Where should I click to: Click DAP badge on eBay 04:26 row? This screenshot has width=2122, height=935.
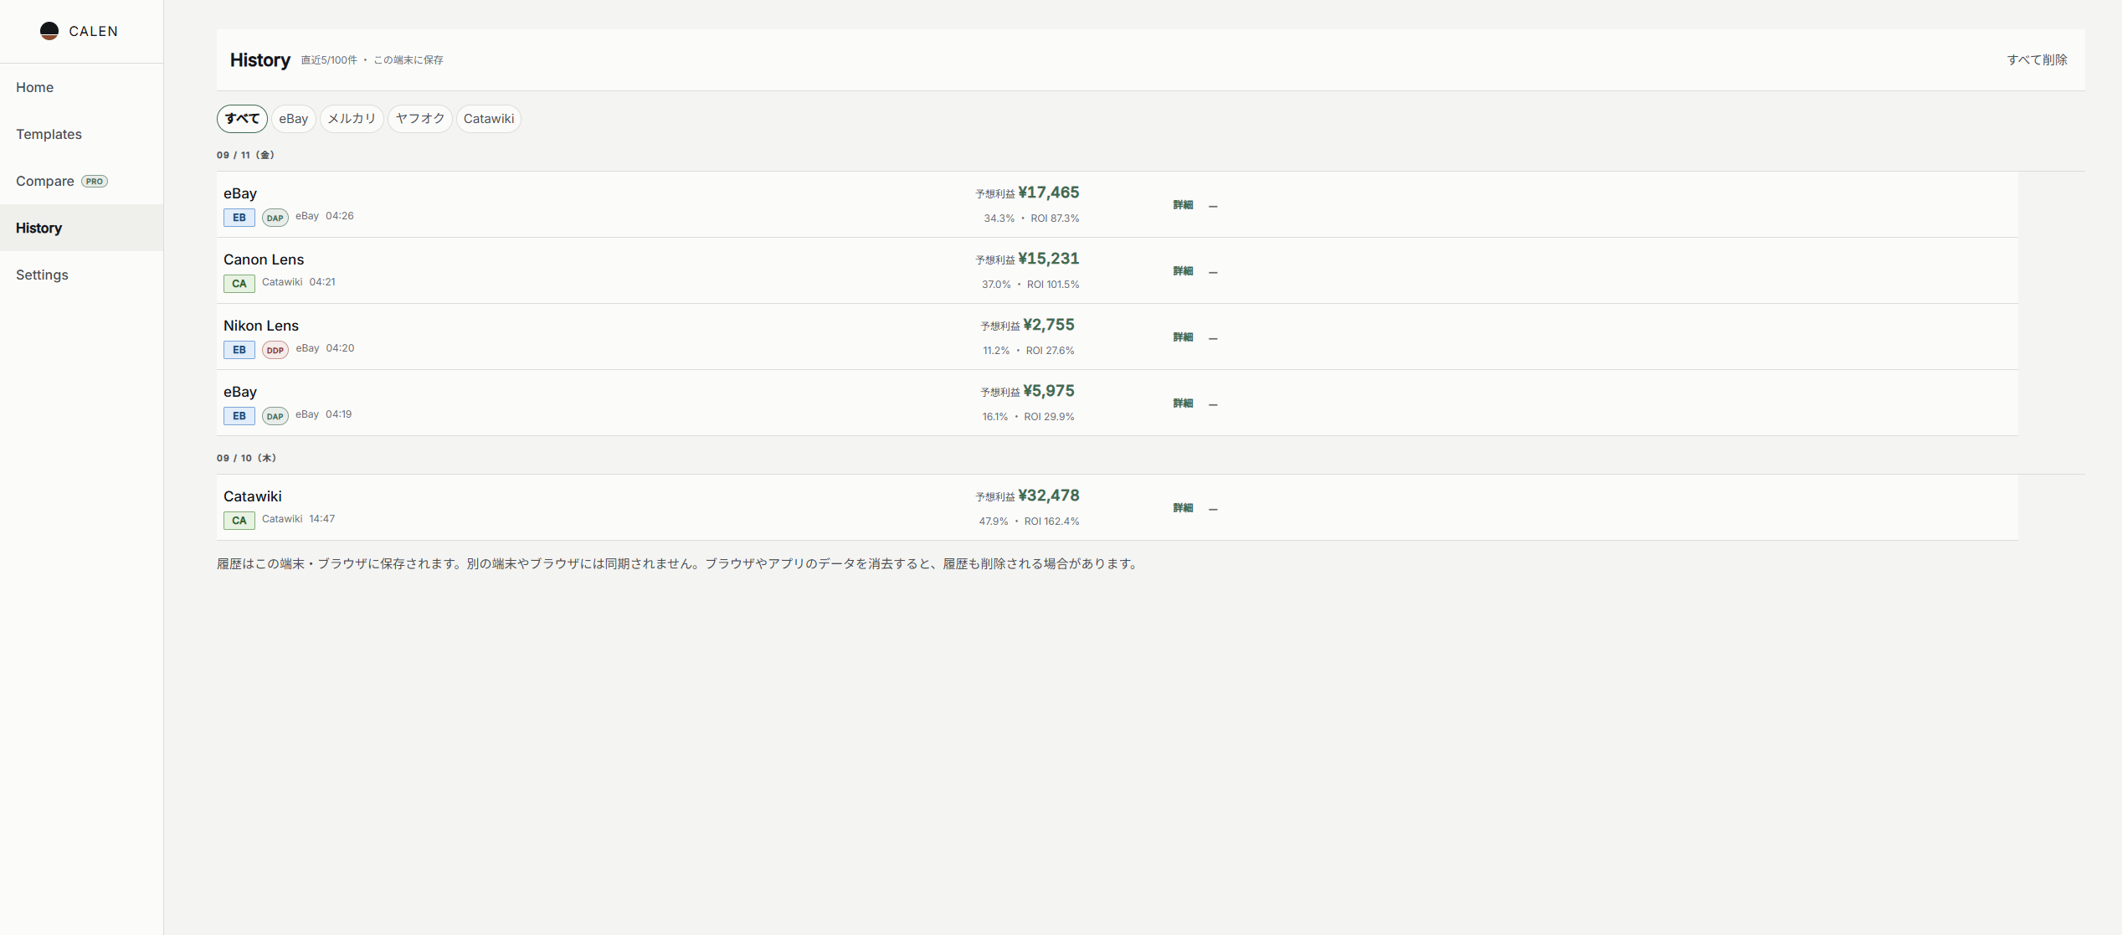(x=275, y=218)
